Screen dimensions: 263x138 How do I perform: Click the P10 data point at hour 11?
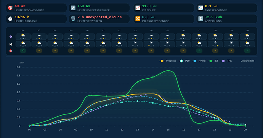106,105
